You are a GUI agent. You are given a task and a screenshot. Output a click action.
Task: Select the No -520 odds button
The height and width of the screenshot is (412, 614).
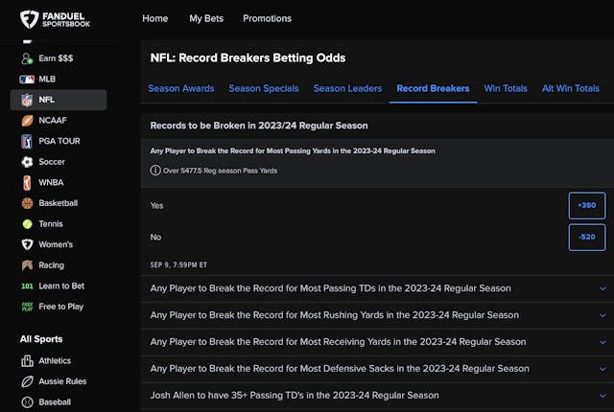586,238
